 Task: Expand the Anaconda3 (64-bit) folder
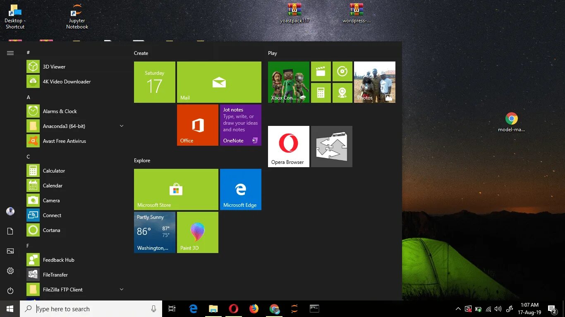pyautogui.click(x=122, y=126)
